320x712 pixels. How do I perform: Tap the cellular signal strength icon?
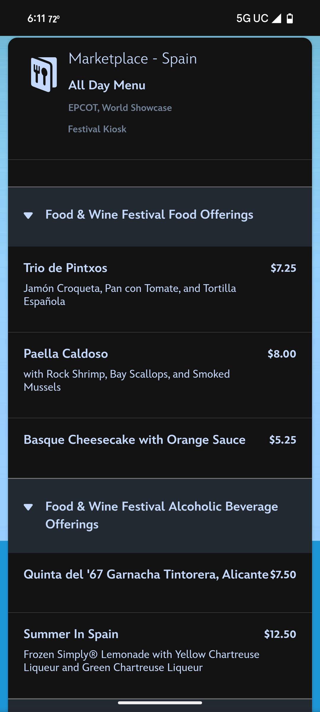tap(276, 18)
